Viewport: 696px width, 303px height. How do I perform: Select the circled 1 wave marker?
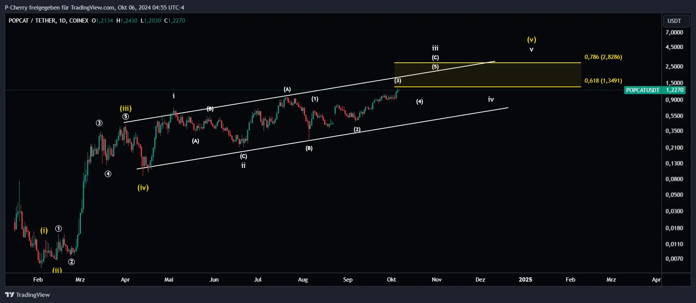(x=58, y=228)
